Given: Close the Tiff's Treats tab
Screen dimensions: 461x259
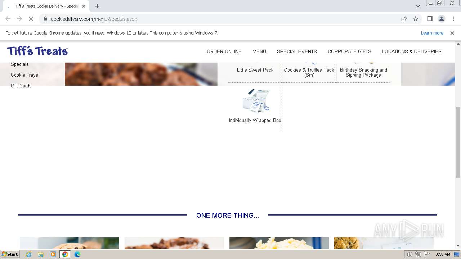Looking at the screenshot, I should (84, 6).
